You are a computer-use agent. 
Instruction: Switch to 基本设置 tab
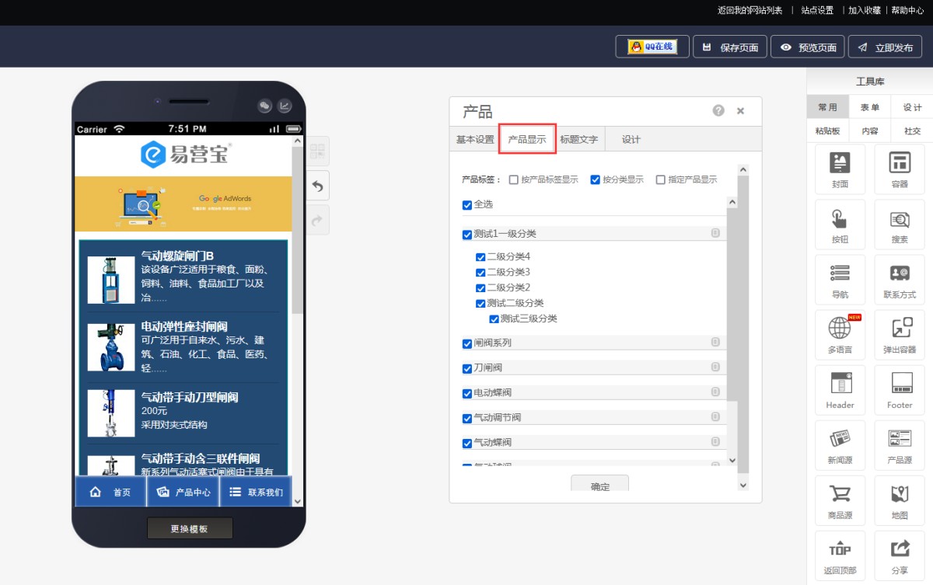(475, 140)
